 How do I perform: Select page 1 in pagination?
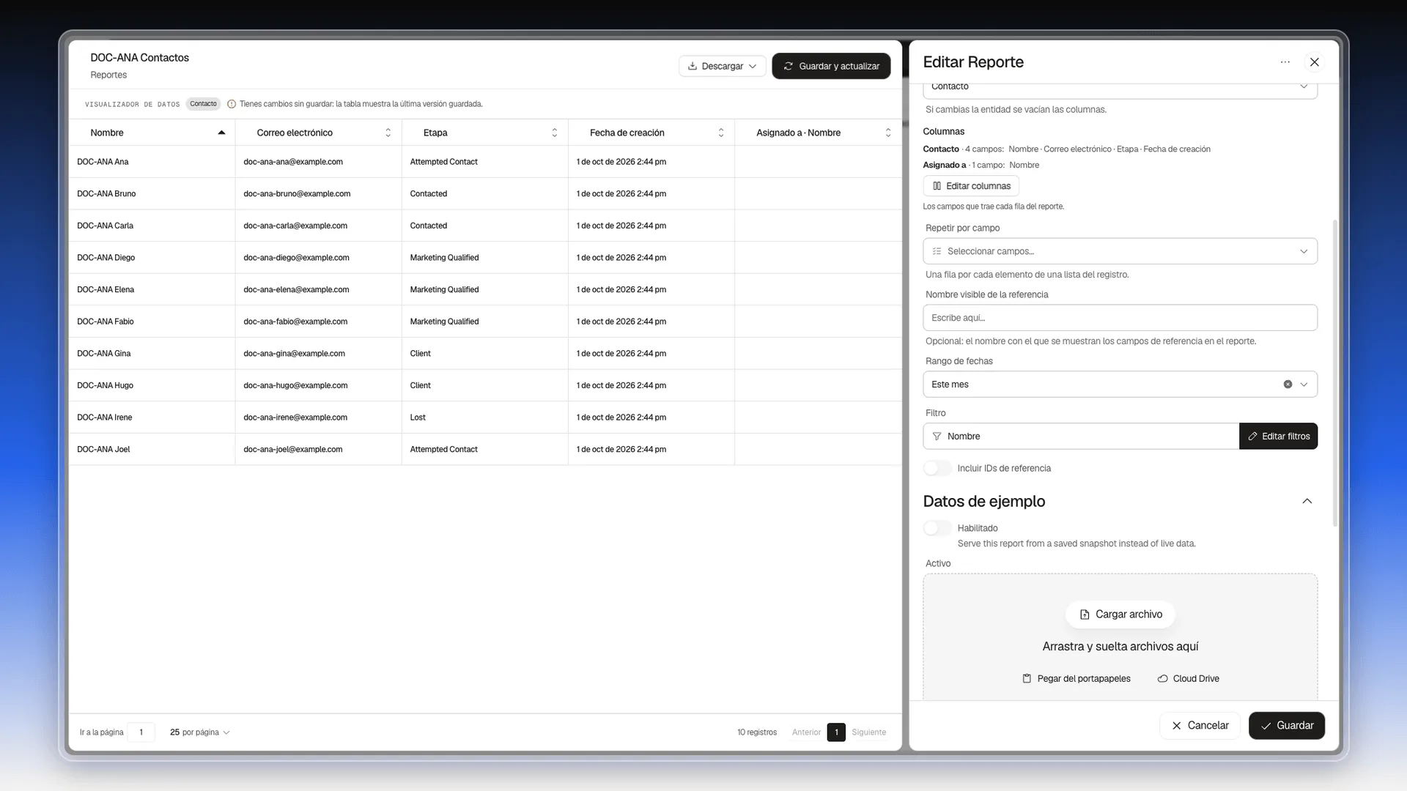[836, 732]
